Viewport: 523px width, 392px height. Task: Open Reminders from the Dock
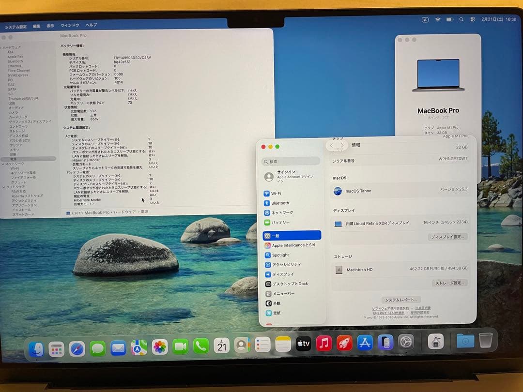[x=262, y=345]
